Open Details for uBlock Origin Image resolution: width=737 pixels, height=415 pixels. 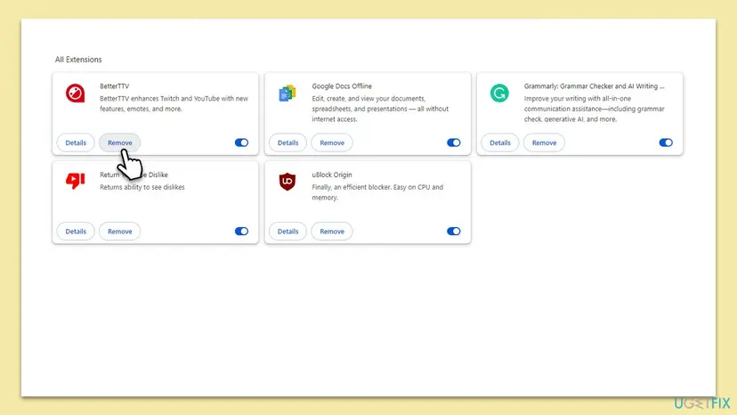pyautogui.click(x=288, y=231)
